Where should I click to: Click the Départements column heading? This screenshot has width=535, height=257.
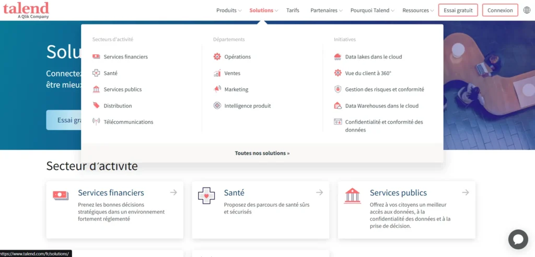click(229, 39)
